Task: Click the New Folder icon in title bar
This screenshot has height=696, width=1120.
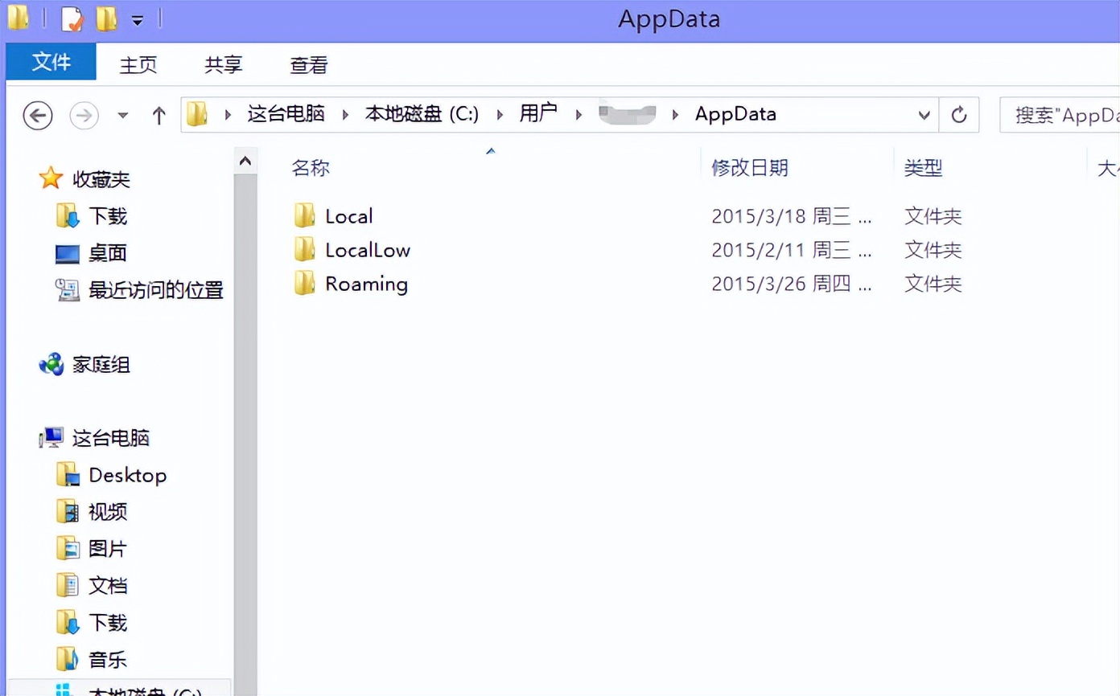Action: (107, 18)
